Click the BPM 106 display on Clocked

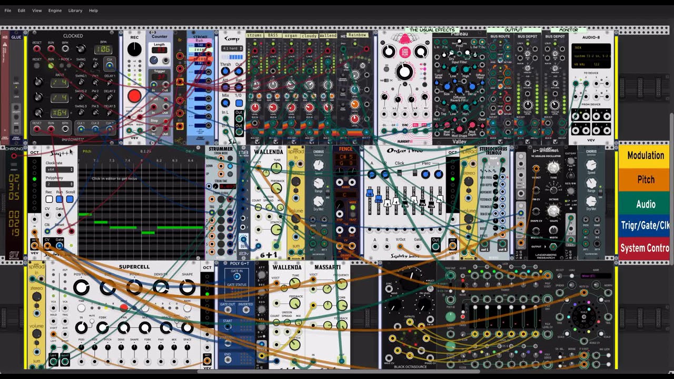(103, 49)
